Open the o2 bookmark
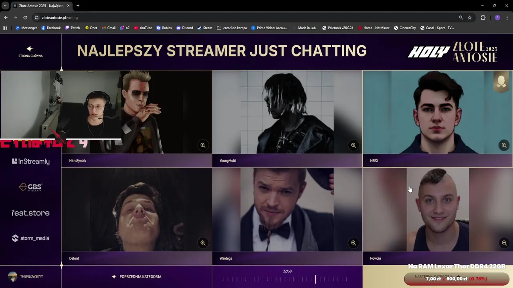 pos(125,28)
